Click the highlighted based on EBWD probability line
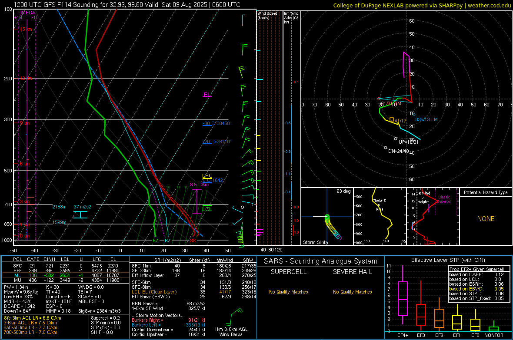The height and width of the screenshot is (340, 513). pos(476,289)
